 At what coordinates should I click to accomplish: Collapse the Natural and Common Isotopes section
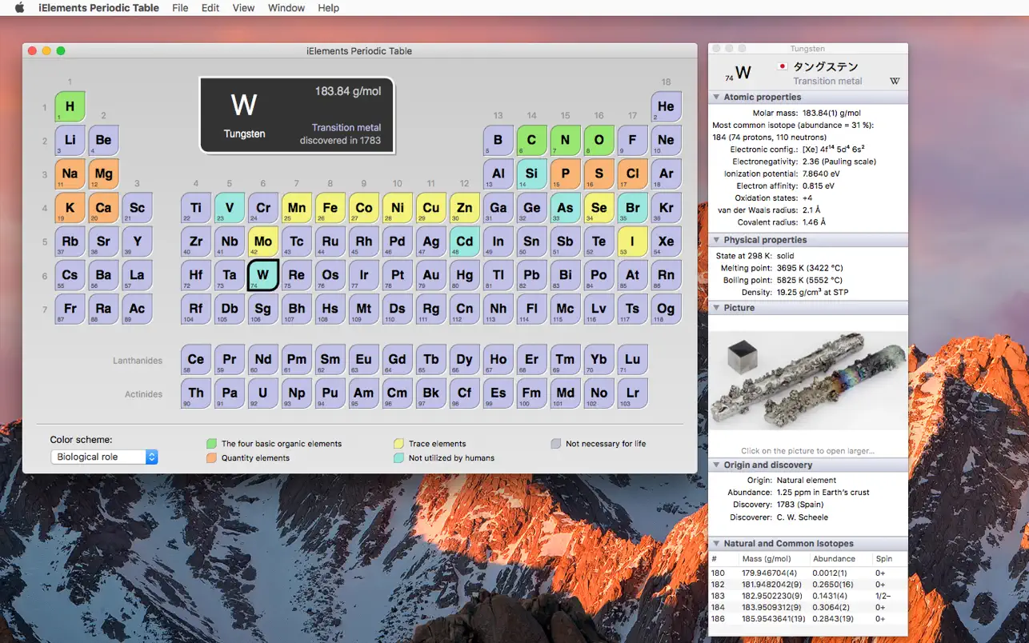point(716,543)
